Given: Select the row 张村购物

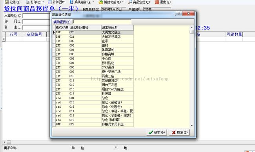Looking at the screenshot, I should 93,63.
